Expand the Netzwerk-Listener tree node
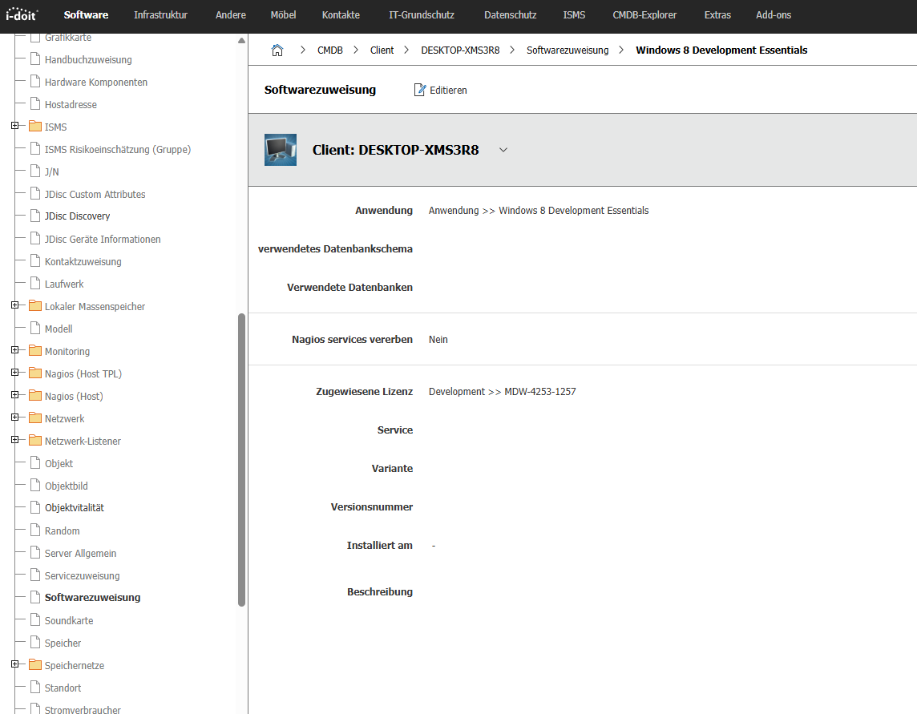Screen dimensions: 917x714 click(14, 441)
